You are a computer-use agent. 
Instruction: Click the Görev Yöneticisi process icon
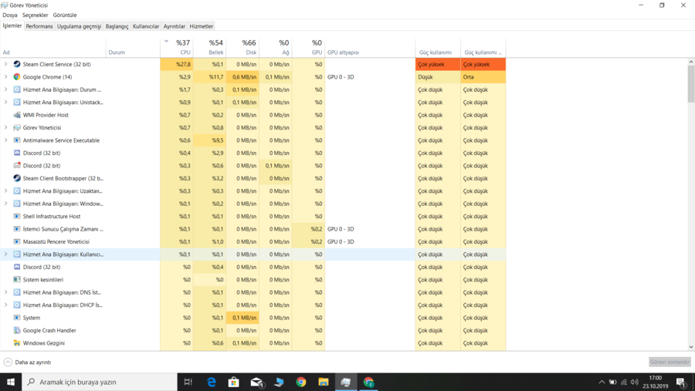click(x=17, y=127)
